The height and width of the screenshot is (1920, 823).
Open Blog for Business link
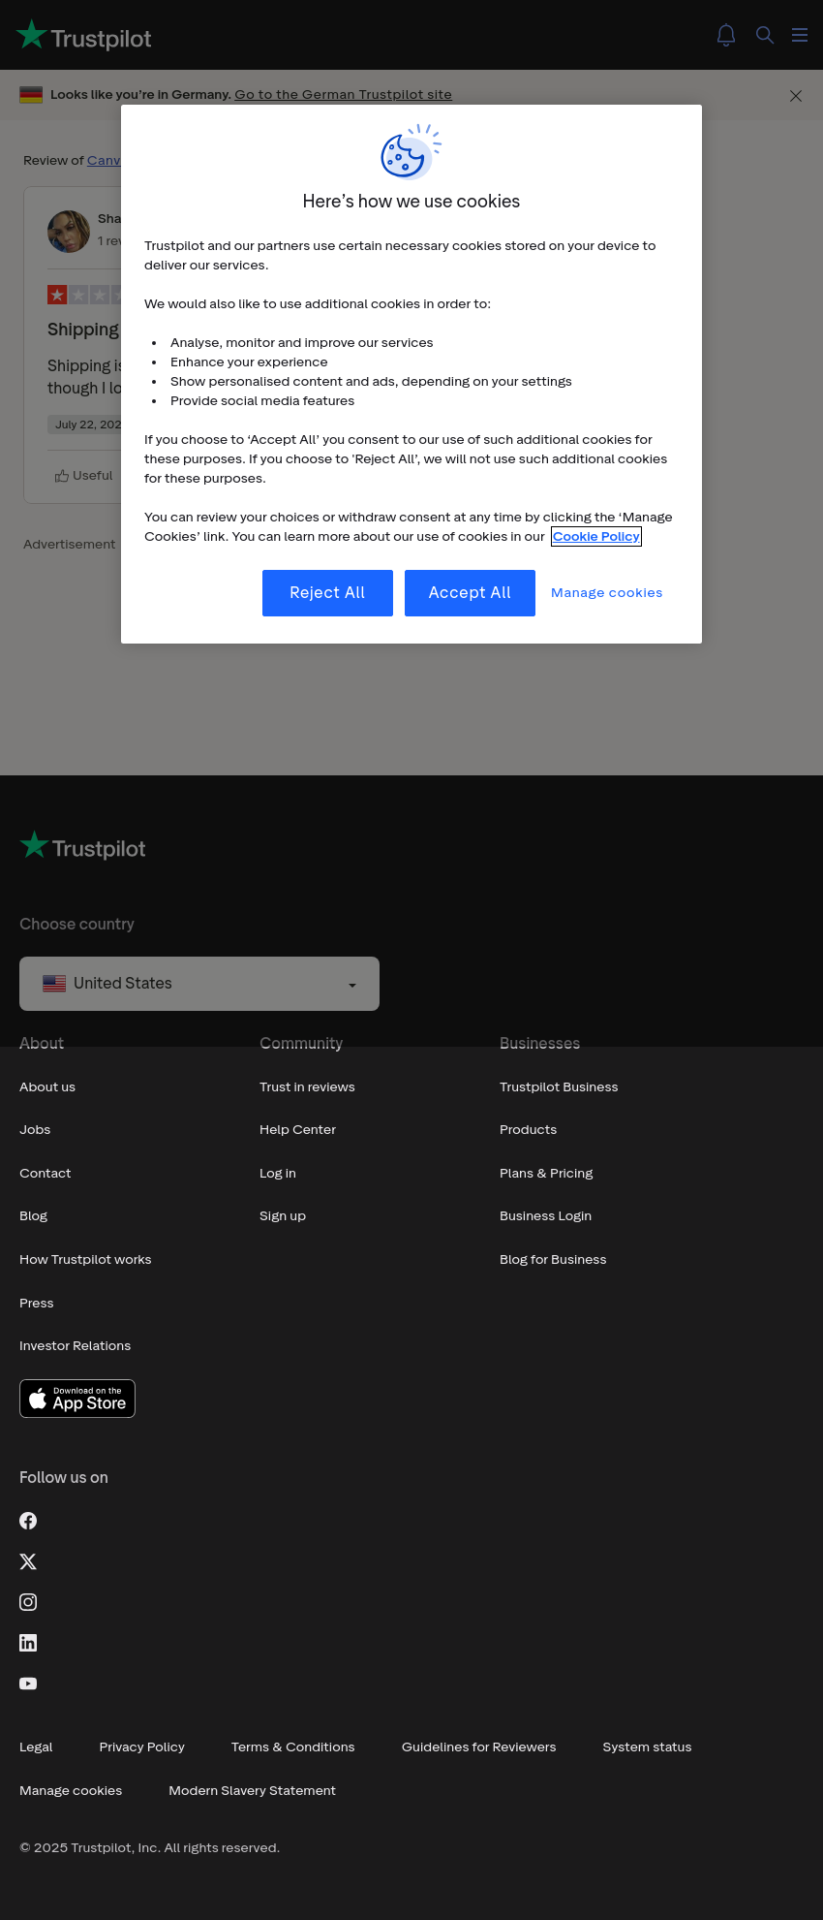(x=553, y=1260)
